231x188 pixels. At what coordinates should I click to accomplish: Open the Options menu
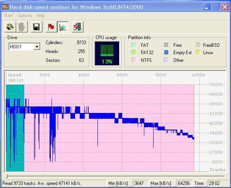tap(25, 15)
